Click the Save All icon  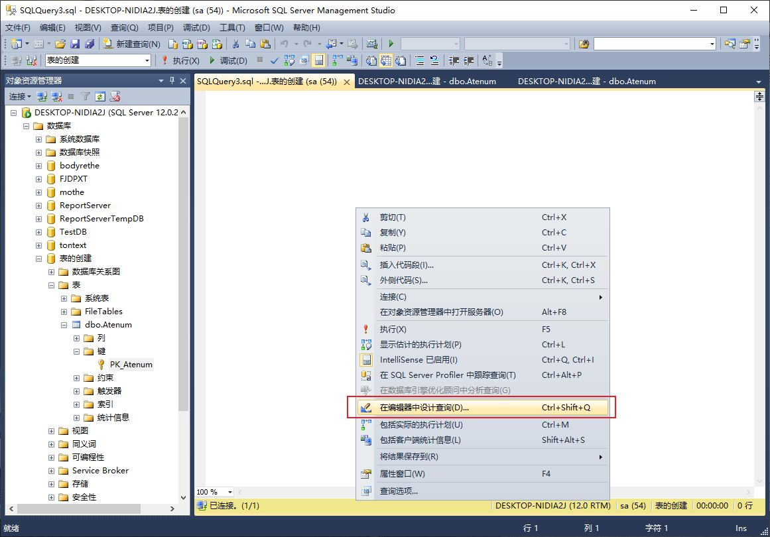pyautogui.click(x=90, y=44)
